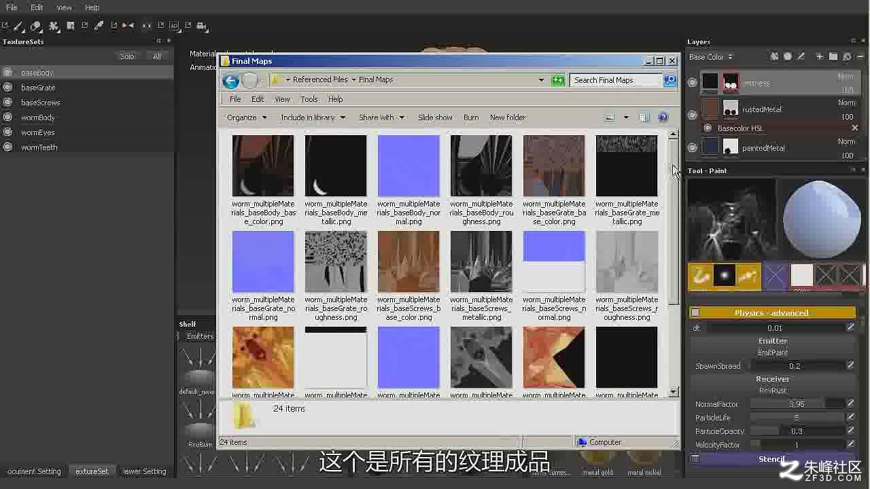The height and width of the screenshot is (489, 870).
Task: Toggle visibility of baseGrate texture set
Action: [7, 88]
